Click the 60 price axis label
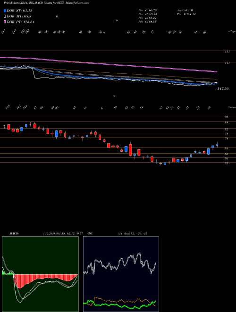Screen dimensions: 236x312 click(x=227, y=154)
